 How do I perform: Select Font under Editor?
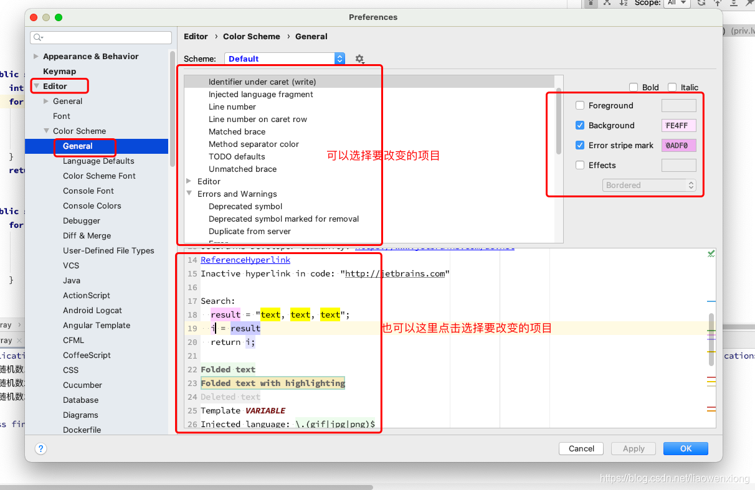click(x=62, y=116)
